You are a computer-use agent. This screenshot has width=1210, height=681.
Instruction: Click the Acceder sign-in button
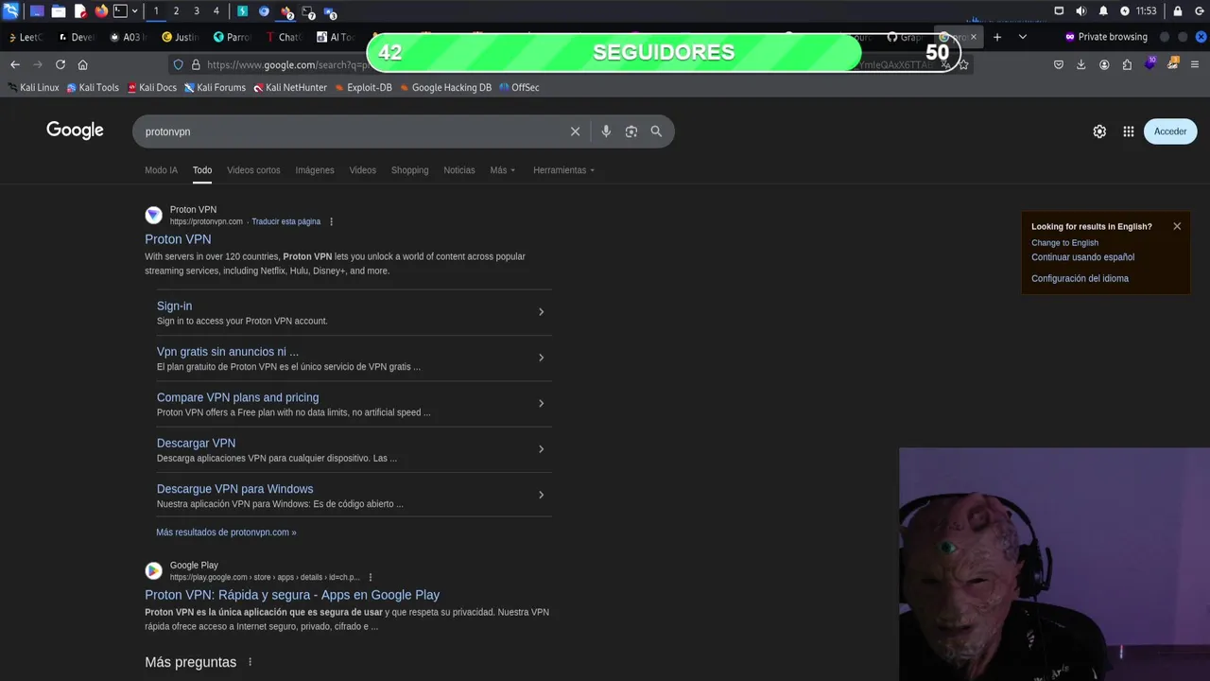click(x=1170, y=131)
